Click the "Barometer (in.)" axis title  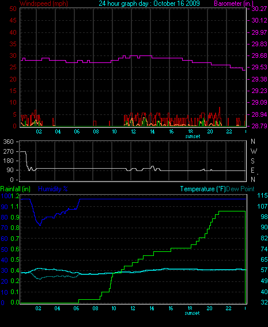click(x=233, y=3)
